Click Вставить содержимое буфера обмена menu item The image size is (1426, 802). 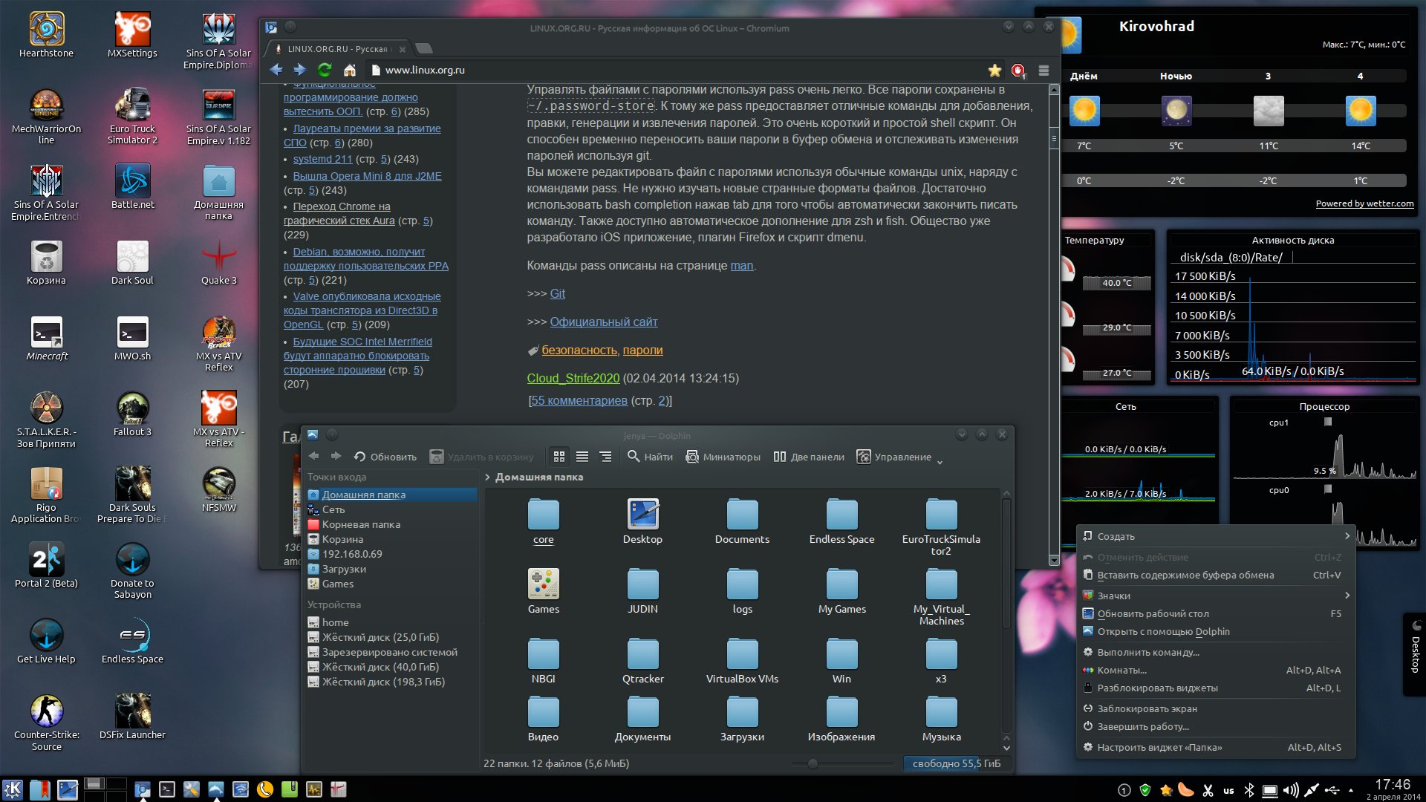pos(1185,575)
